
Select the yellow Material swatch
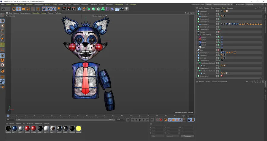pyautogui.click(x=79, y=129)
